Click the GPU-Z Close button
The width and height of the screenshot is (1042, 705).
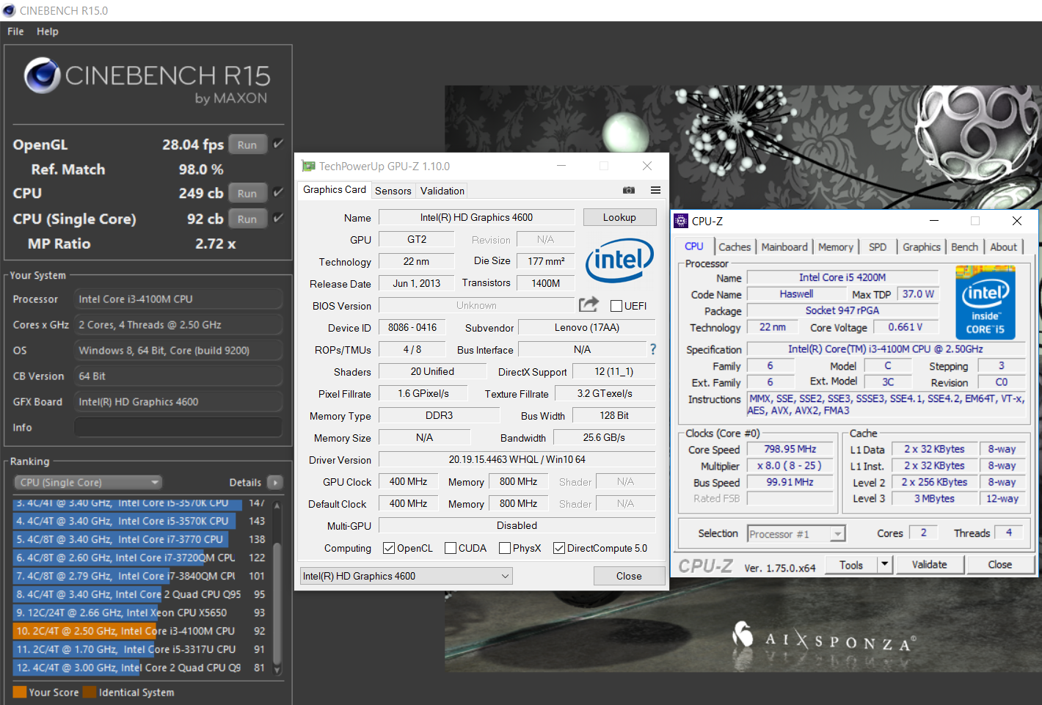(x=629, y=576)
